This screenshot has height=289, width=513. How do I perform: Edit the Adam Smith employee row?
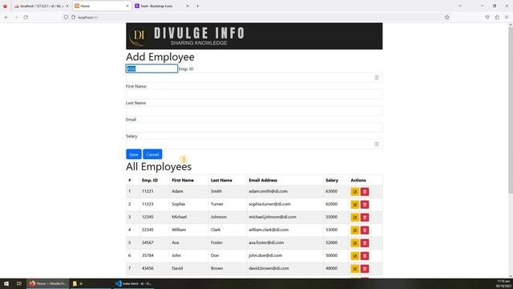pos(354,192)
